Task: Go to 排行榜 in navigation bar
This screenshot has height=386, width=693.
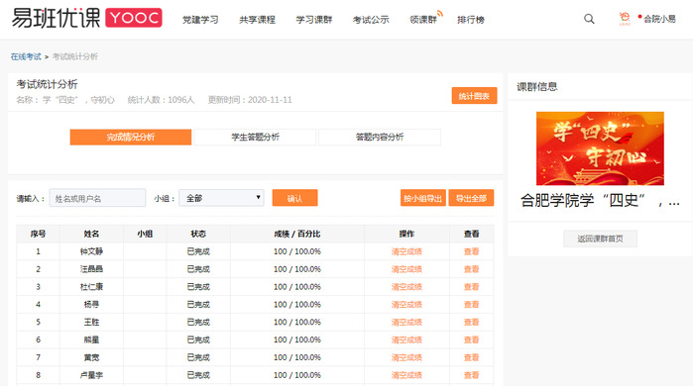Action: click(471, 20)
